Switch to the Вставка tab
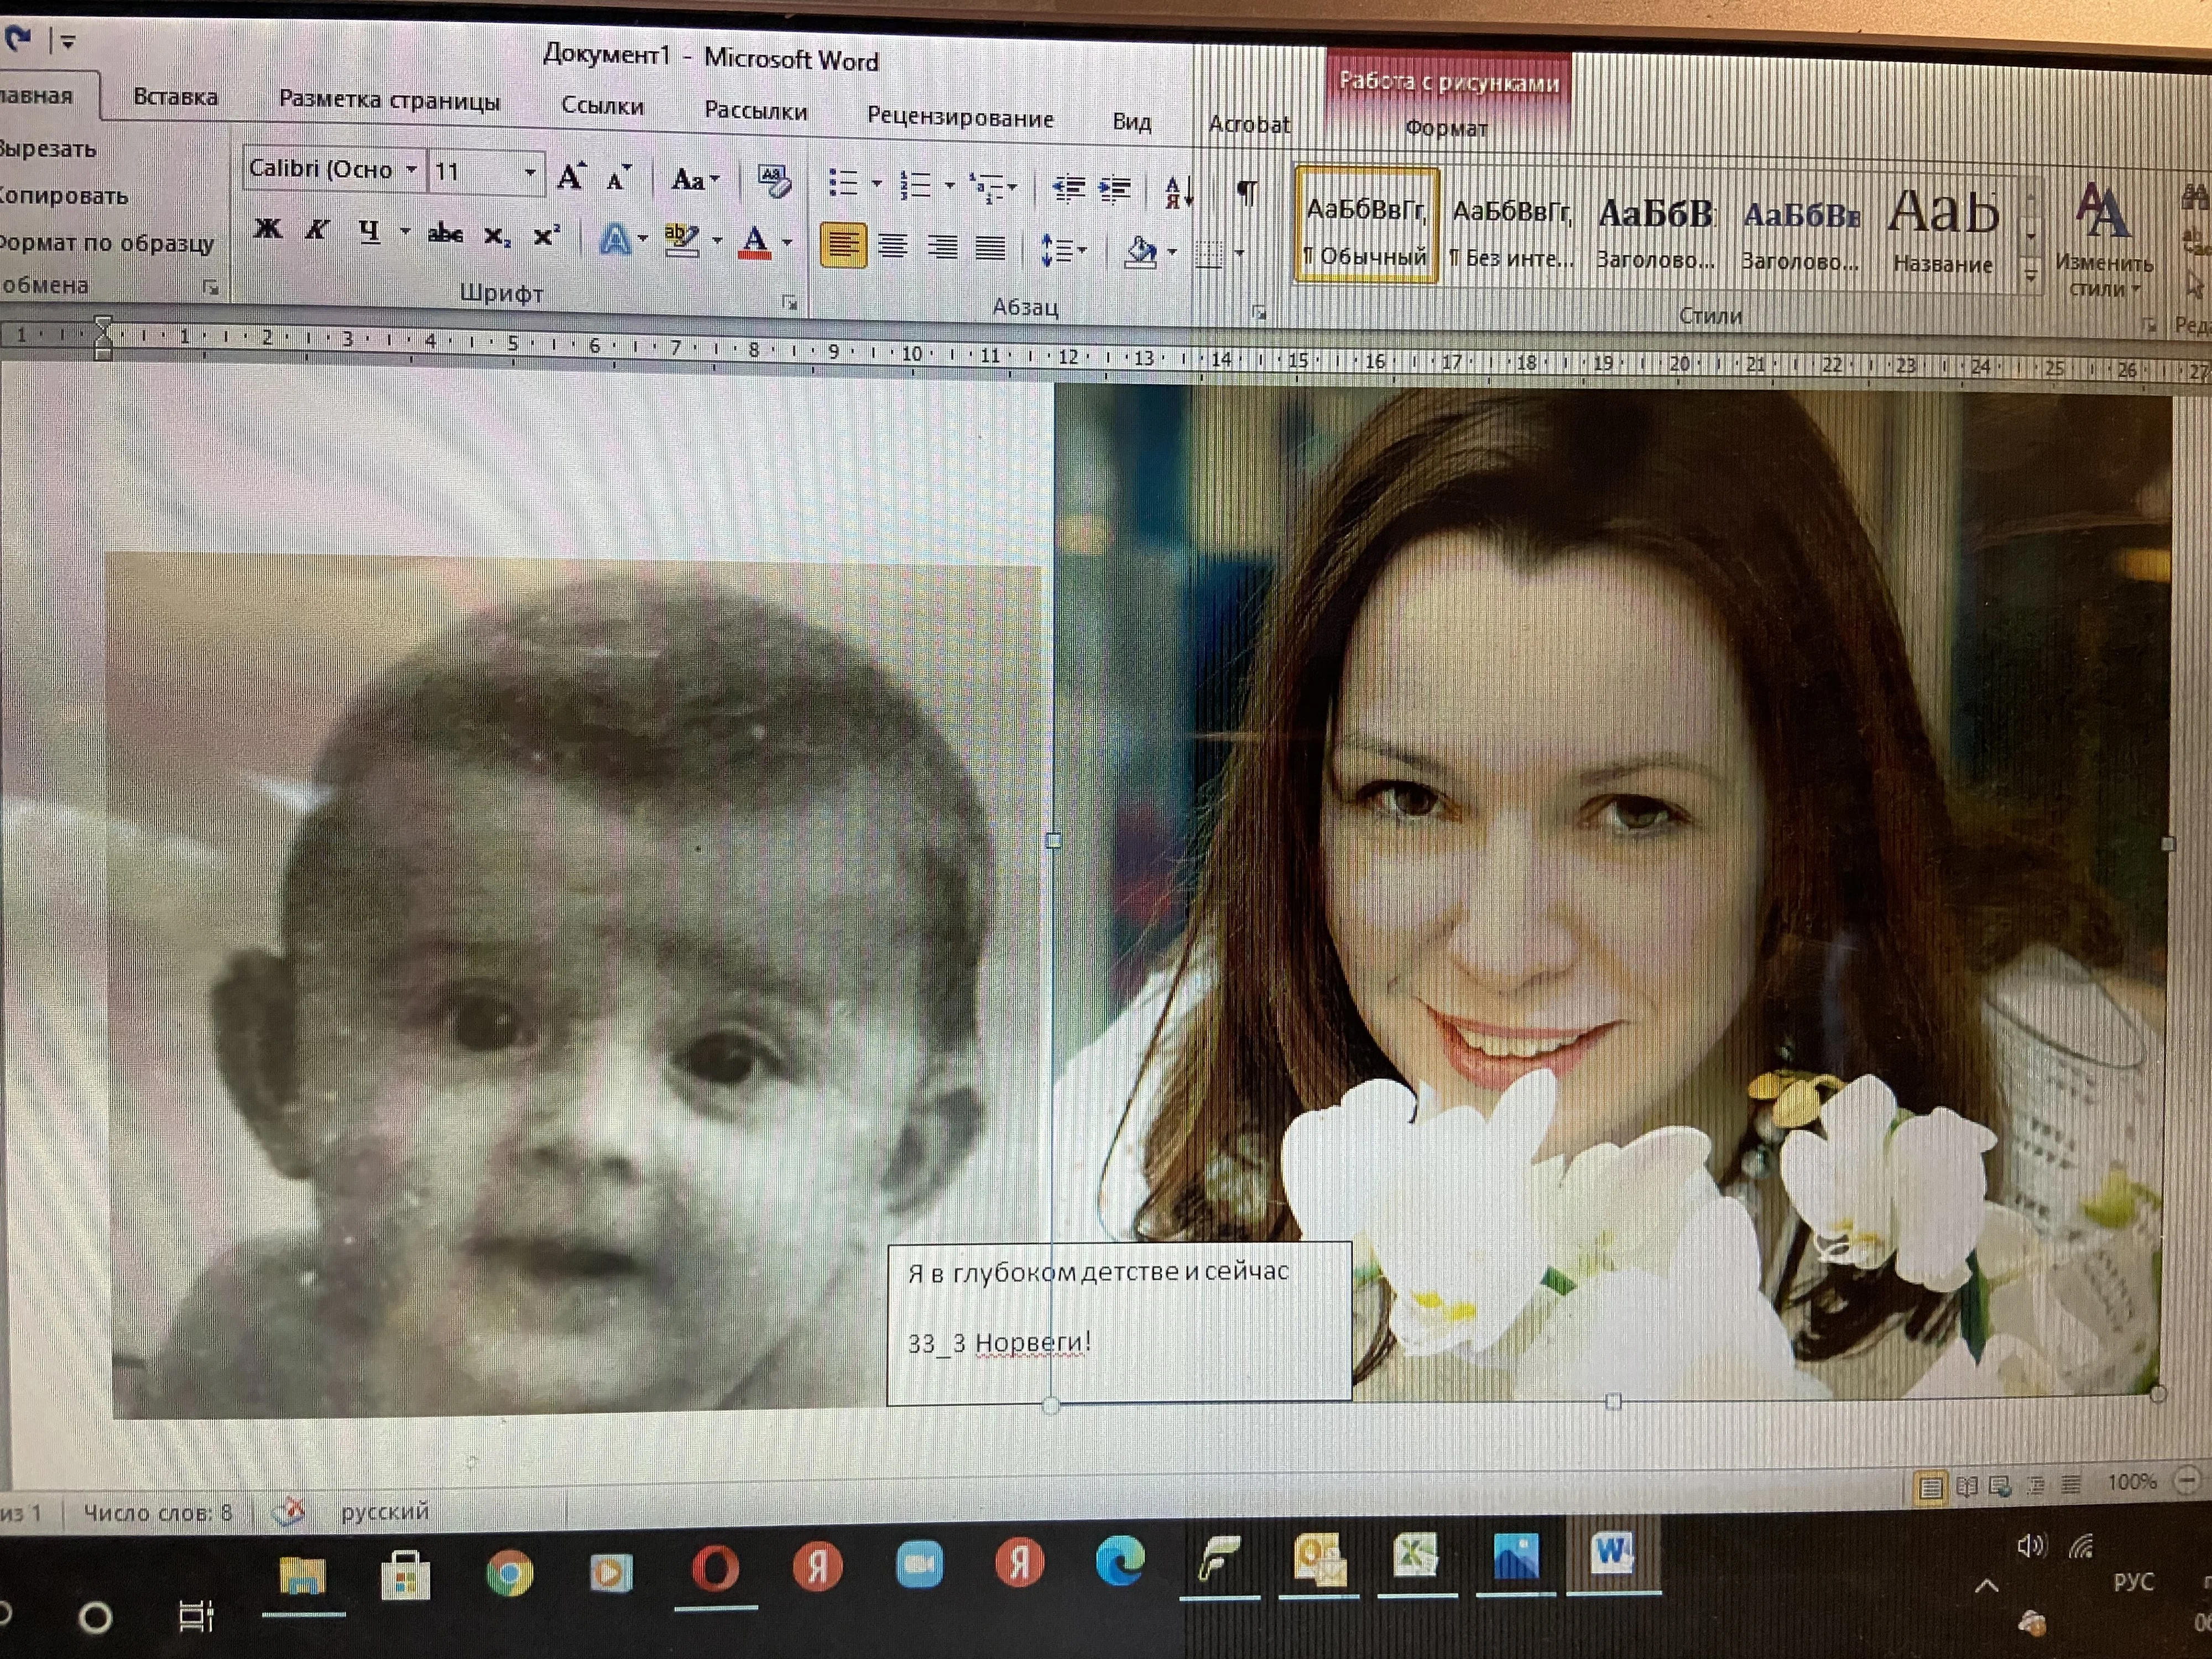 point(175,97)
